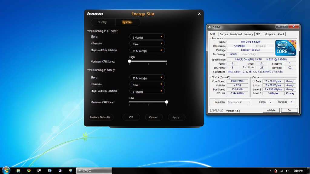Select the System tab in Energy Star
Screen dimensions: 310x174
coord(127,22)
